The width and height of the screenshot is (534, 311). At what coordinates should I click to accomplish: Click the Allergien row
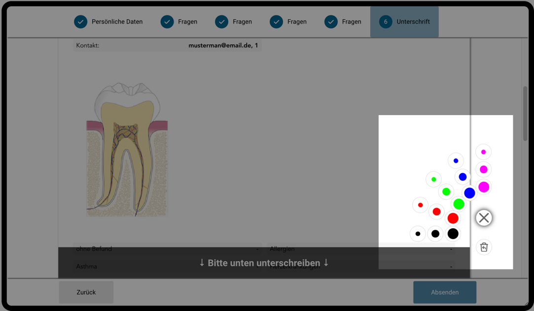coord(361,249)
